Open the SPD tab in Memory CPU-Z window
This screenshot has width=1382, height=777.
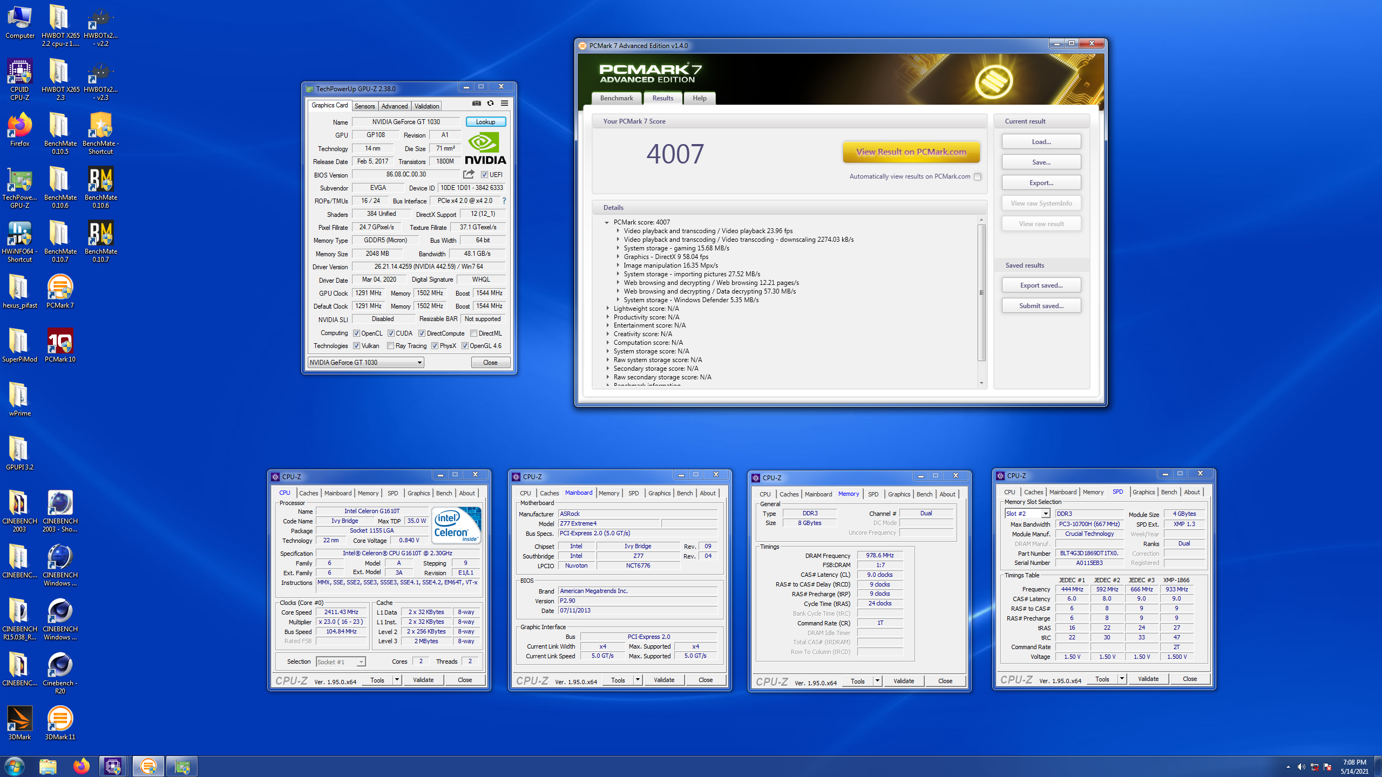(x=873, y=494)
